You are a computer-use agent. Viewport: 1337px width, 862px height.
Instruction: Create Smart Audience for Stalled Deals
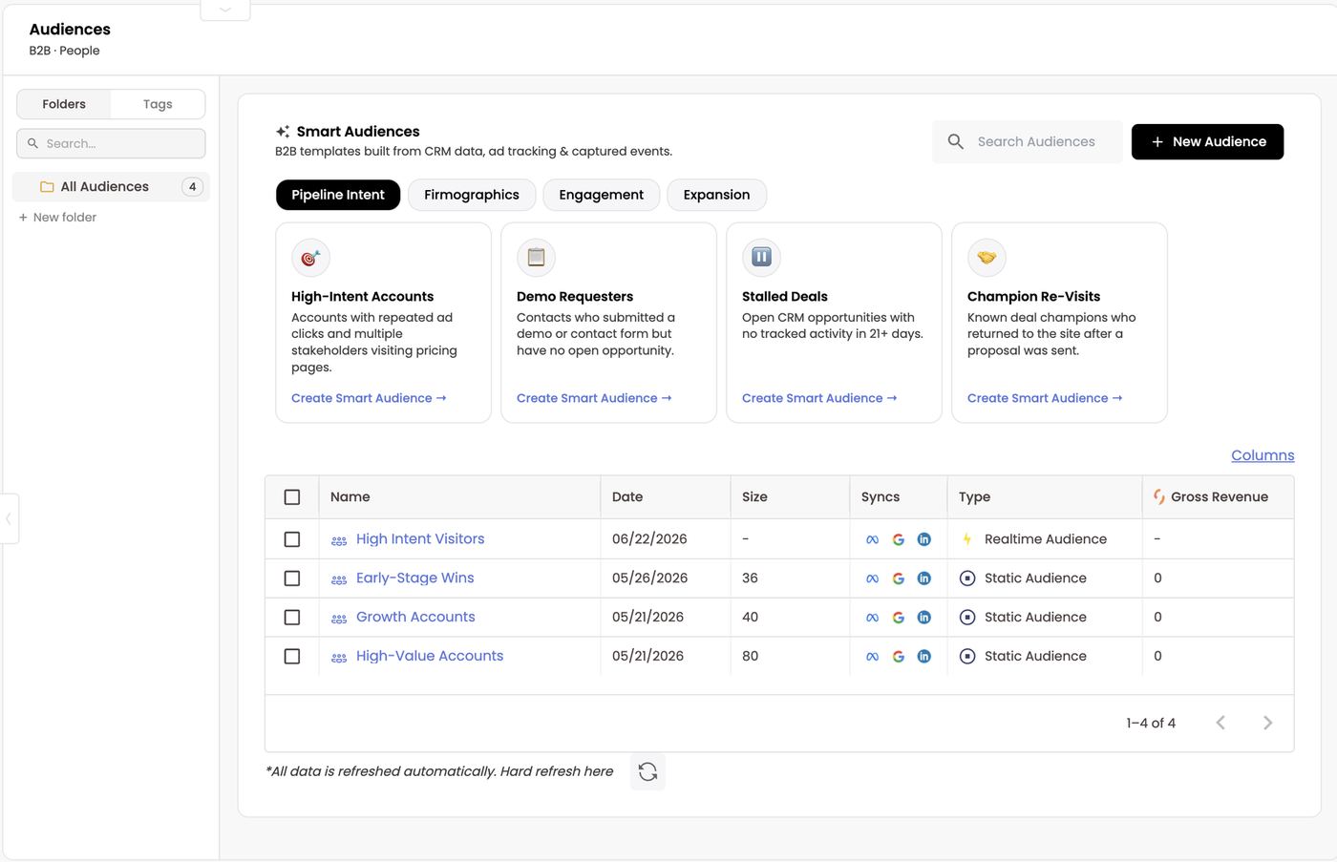pos(819,398)
